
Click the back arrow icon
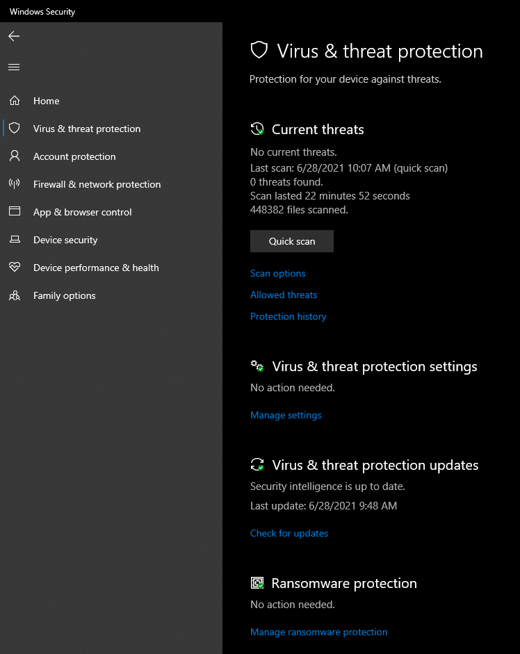point(14,36)
